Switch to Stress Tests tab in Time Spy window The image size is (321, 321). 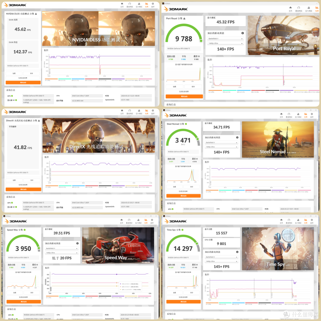click(298, 221)
